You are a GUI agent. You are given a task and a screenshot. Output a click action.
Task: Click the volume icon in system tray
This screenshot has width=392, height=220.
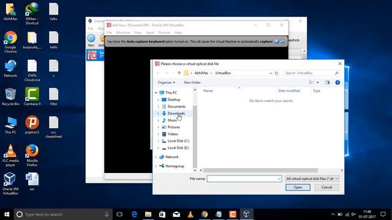point(353,215)
